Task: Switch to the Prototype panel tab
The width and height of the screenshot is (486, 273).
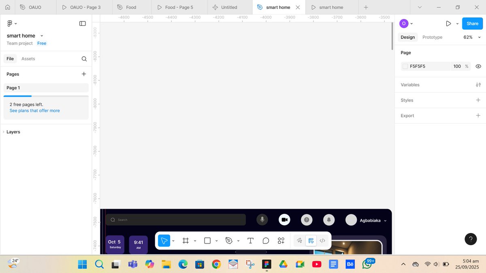Action: pos(432,37)
